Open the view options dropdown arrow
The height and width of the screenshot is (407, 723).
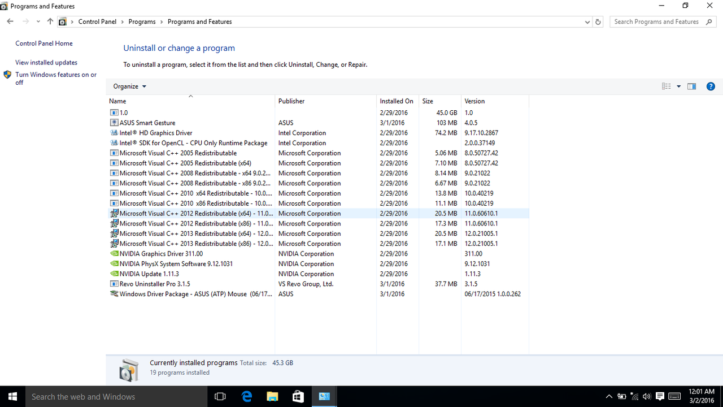(679, 86)
